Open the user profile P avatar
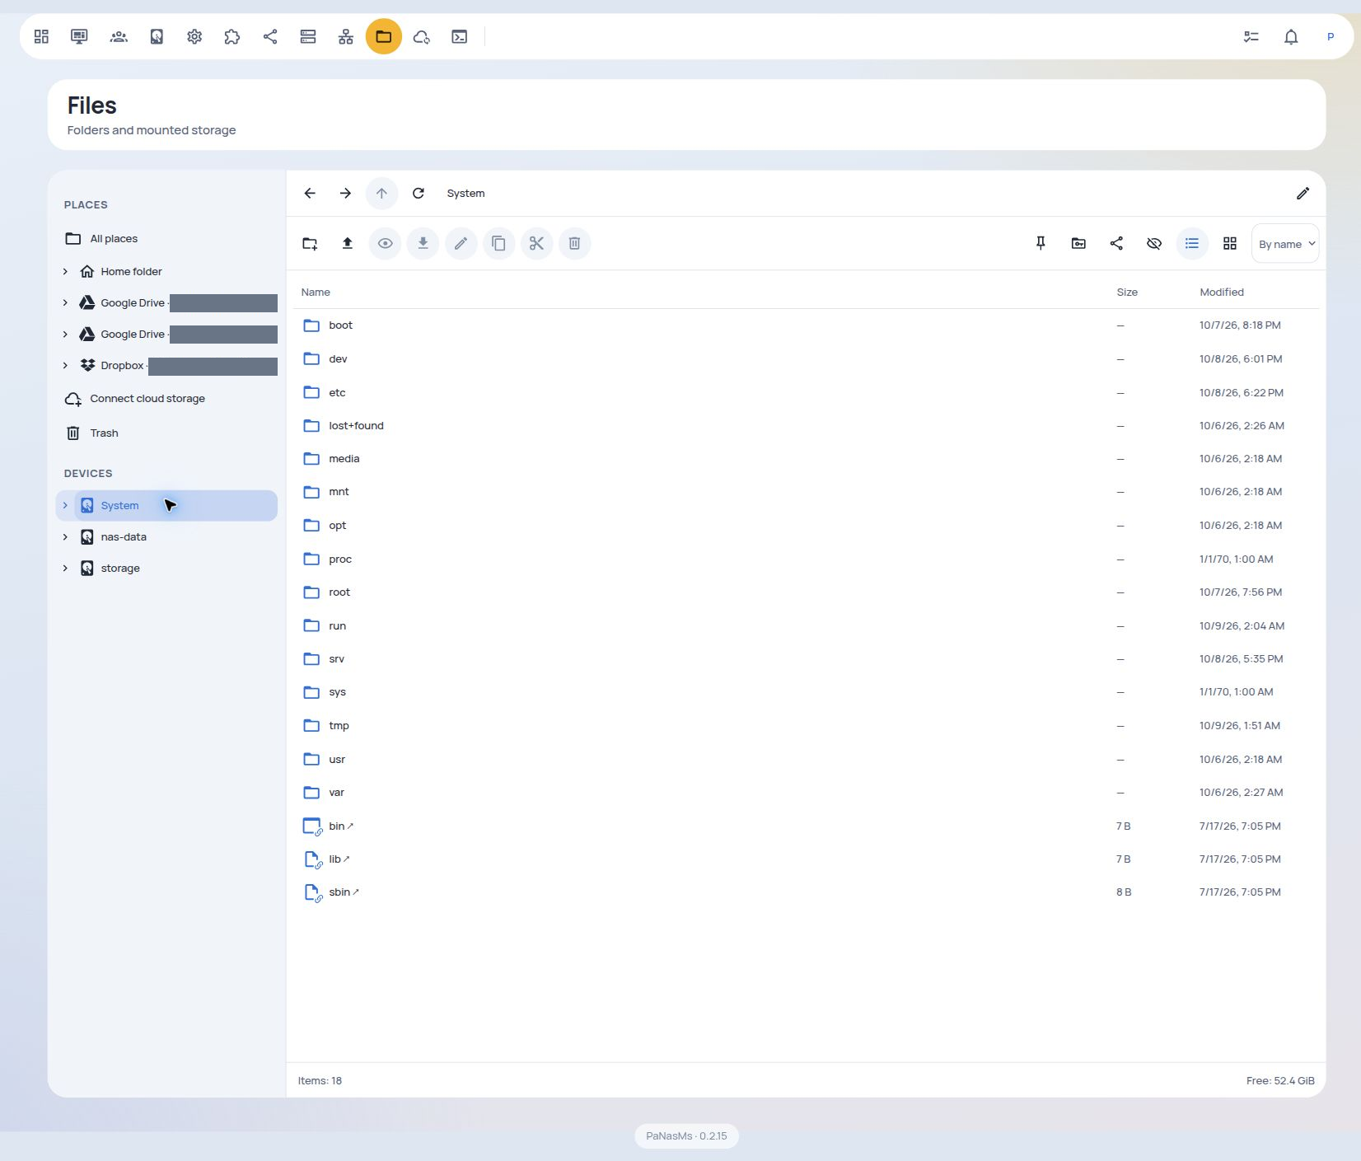Image resolution: width=1361 pixels, height=1161 pixels. 1330,36
